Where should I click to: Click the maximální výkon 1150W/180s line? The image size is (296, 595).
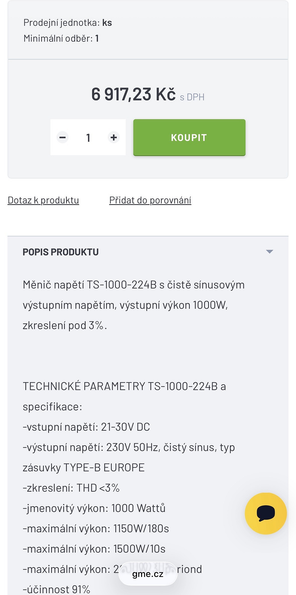[96, 529]
